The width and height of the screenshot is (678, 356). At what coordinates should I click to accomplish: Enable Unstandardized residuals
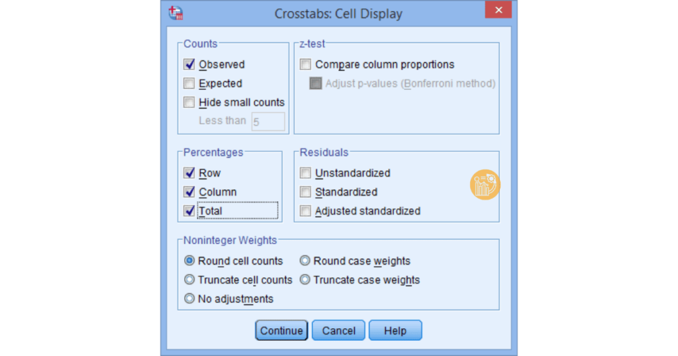305,173
